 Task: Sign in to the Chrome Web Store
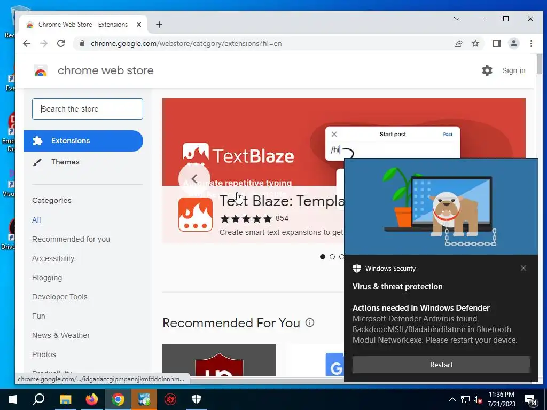(x=513, y=70)
